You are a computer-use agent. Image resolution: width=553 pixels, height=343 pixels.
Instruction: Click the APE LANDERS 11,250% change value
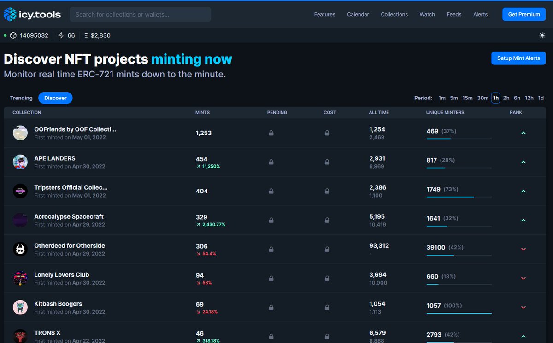click(x=208, y=166)
